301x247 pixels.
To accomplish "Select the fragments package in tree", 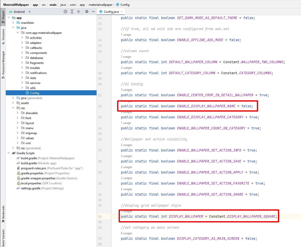I will pos(37,63).
